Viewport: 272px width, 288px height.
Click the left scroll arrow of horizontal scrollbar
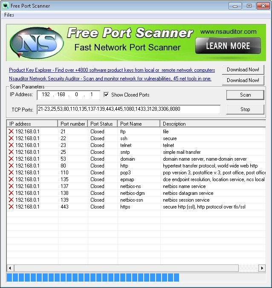10,268
